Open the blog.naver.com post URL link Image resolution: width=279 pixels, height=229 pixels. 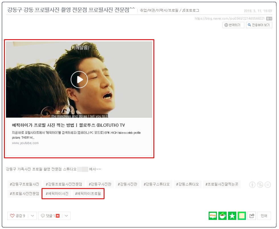[229, 18]
